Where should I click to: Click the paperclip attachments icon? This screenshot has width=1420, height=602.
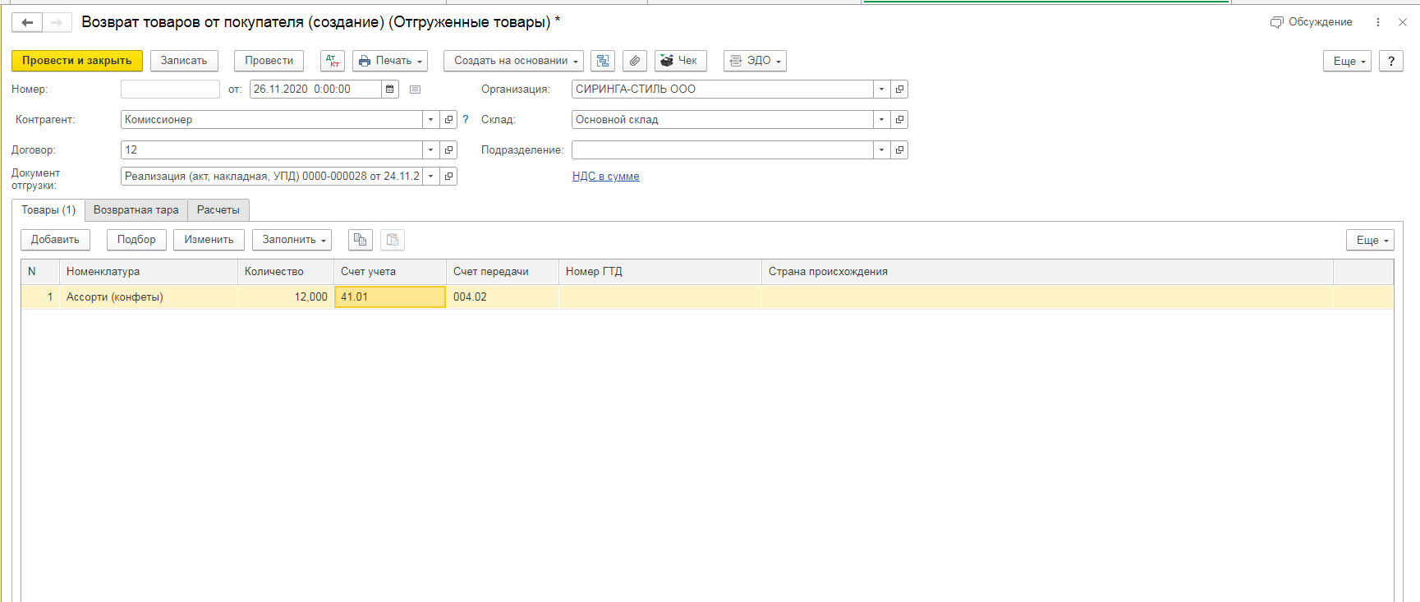pyautogui.click(x=635, y=61)
